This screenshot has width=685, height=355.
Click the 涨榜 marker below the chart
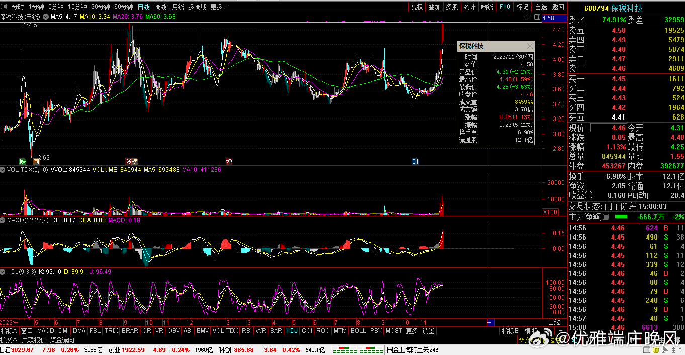pyautogui.click(x=131, y=161)
